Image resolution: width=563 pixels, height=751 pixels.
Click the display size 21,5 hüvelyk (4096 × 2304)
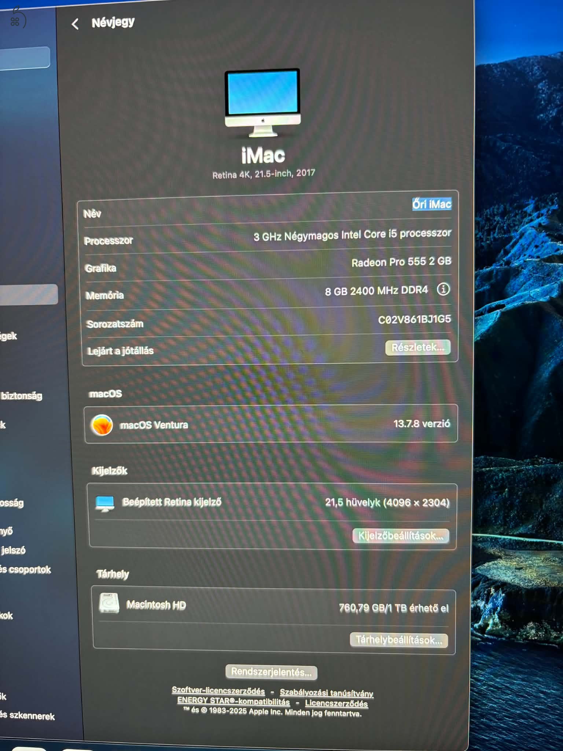click(387, 502)
